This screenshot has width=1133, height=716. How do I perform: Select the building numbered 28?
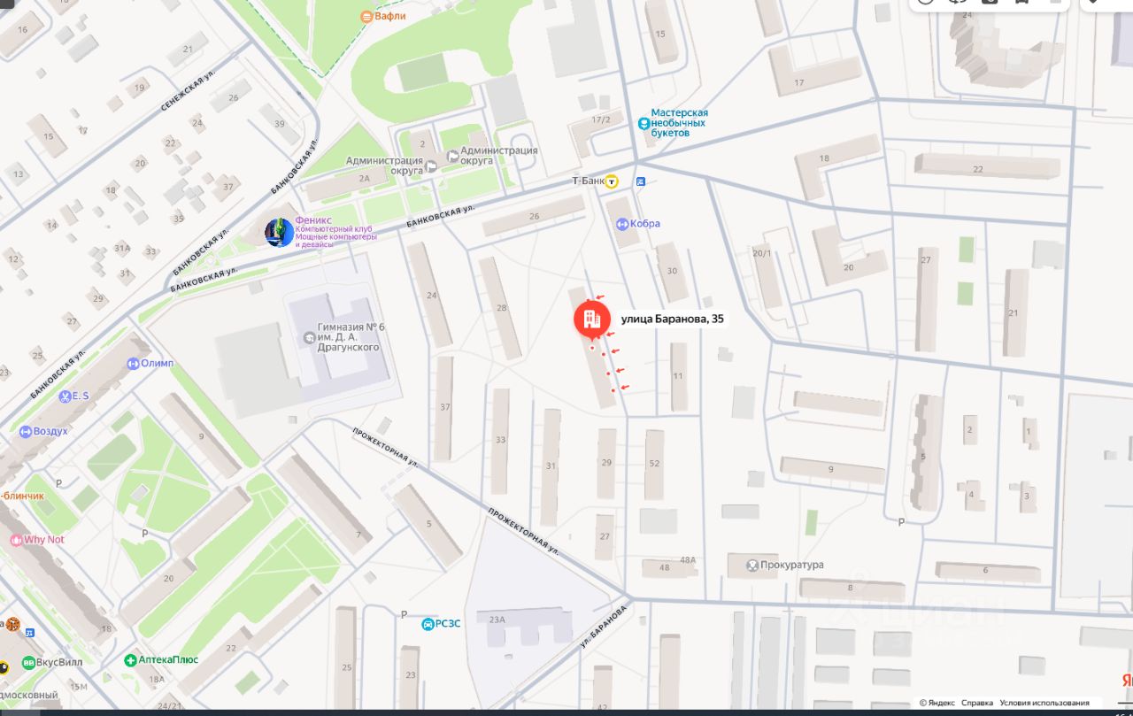click(x=500, y=308)
